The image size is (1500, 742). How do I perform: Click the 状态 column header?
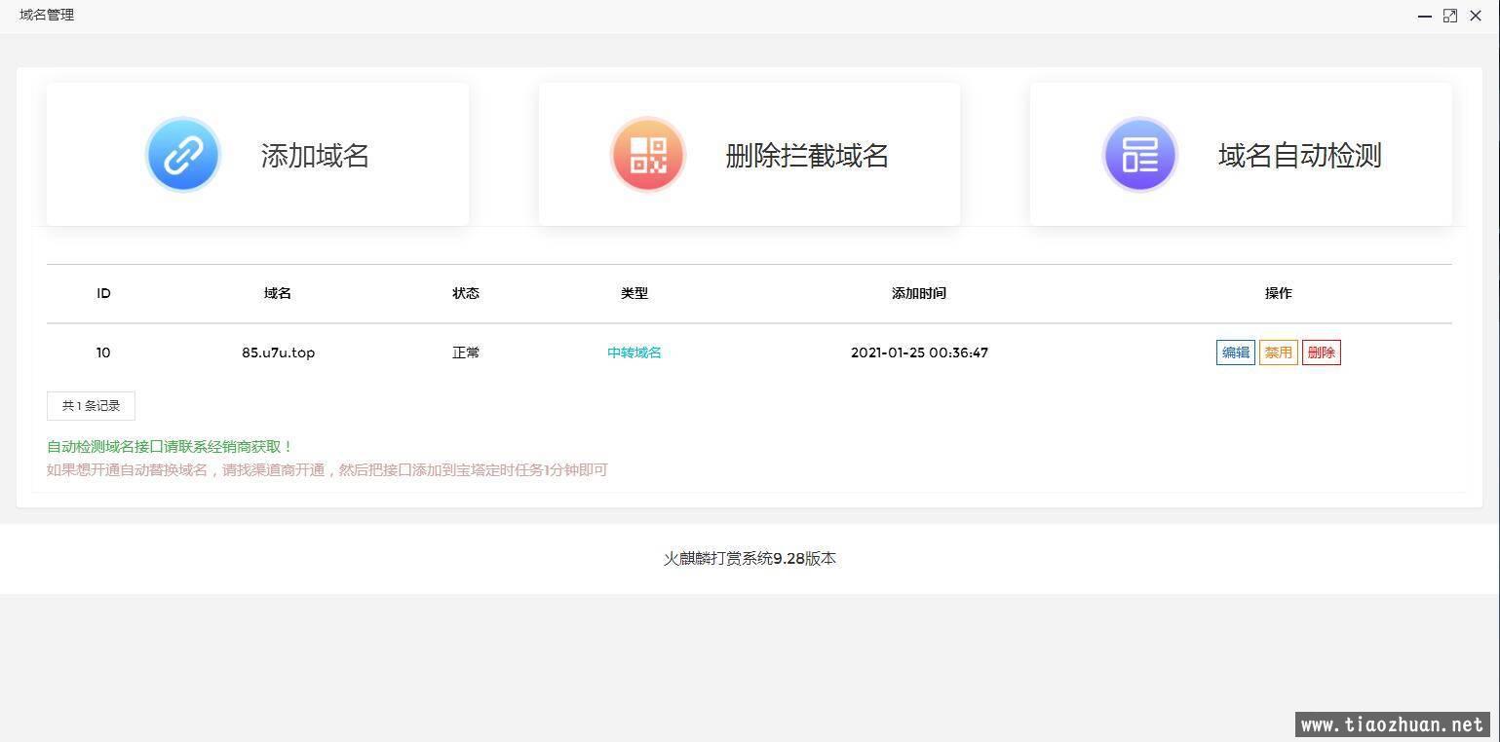(466, 293)
